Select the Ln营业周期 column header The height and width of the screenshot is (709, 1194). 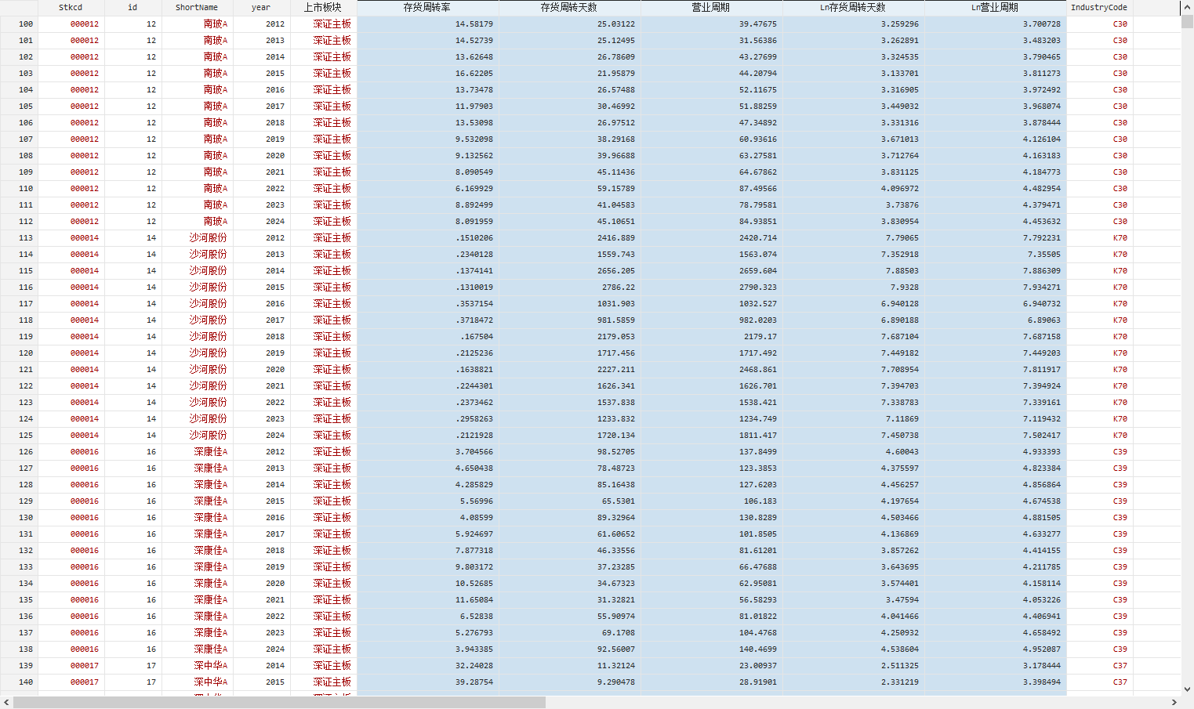[995, 7]
